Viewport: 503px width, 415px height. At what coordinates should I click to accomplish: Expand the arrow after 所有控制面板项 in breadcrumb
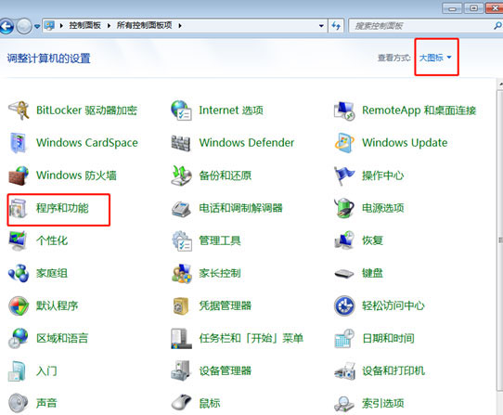180,26
